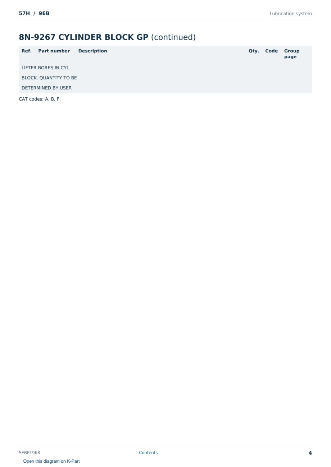Image resolution: width=331 pixels, height=467 pixels.
Task: Select the Part number column header
Action: 54,51
